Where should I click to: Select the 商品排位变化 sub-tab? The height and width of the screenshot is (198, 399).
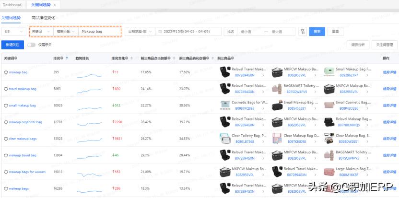click(43, 18)
